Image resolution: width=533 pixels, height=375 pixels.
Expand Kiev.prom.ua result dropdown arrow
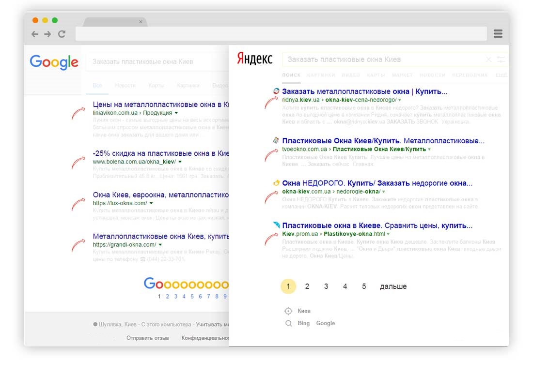tap(388, 234)
